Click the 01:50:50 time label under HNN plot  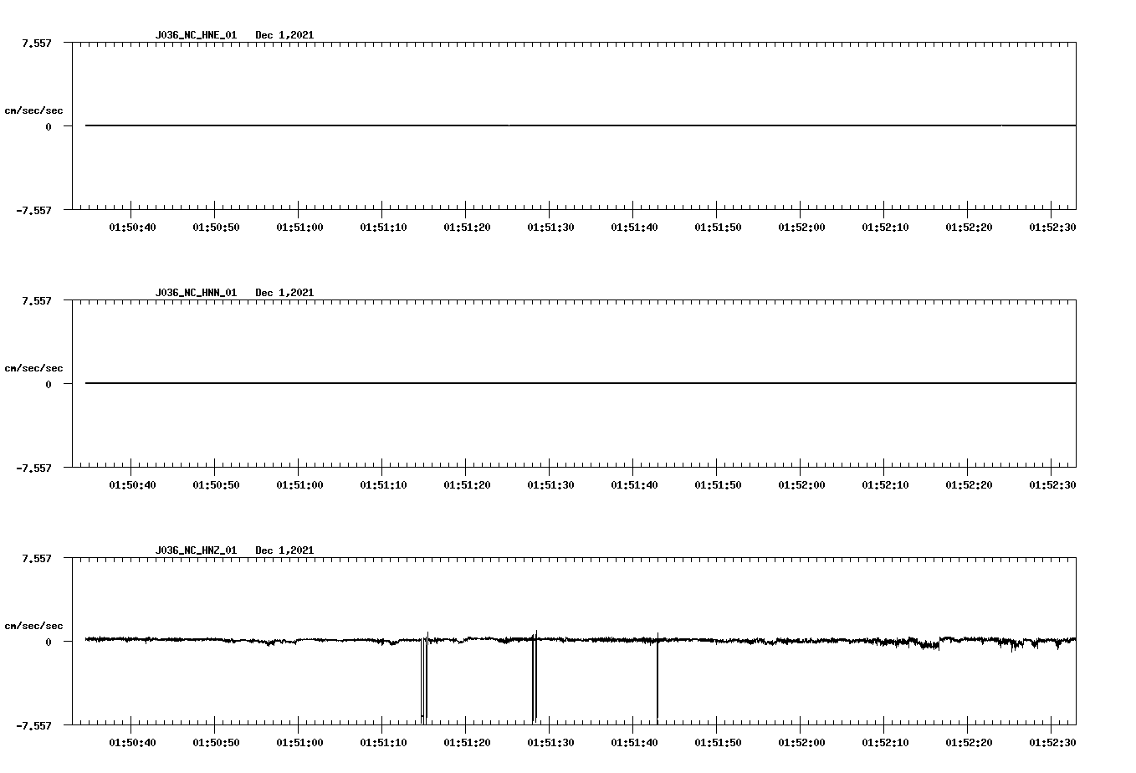[216, 485]
